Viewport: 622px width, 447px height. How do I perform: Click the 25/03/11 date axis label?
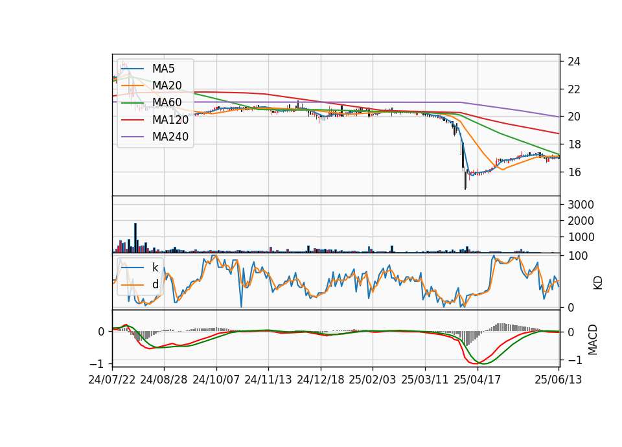click(425, 380)
